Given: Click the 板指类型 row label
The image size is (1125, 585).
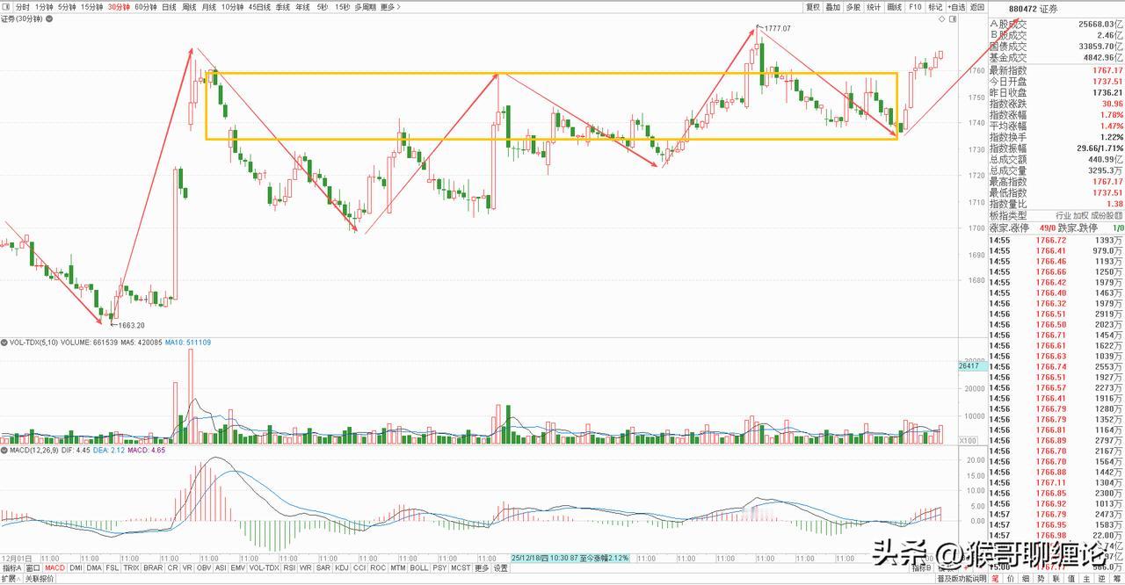Looking at the screenshot, I should coord(1007,215).
